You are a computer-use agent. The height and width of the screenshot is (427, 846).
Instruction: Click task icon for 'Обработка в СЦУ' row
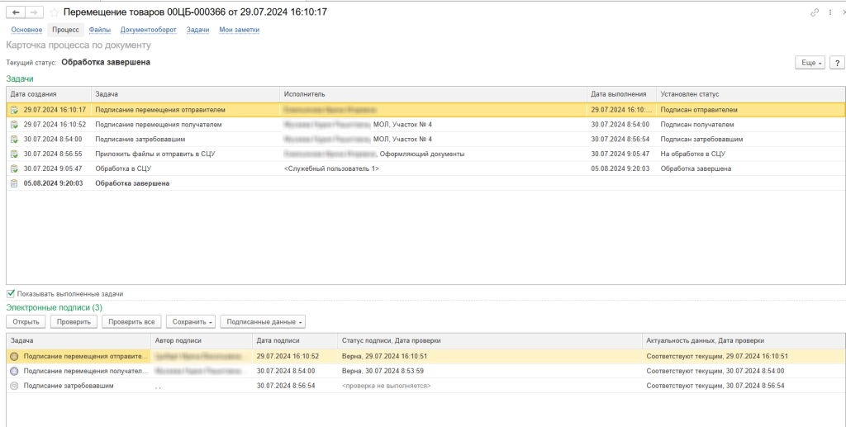tap(13, 168)
